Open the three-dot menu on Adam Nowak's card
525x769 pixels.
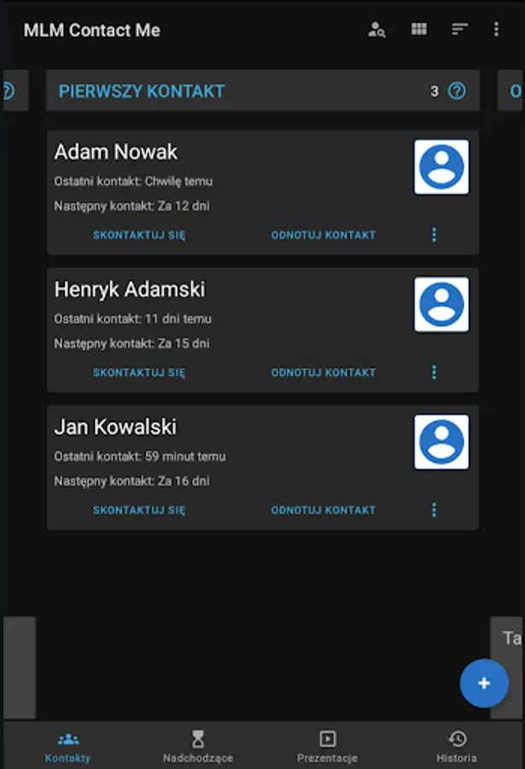tap(434, 234)
